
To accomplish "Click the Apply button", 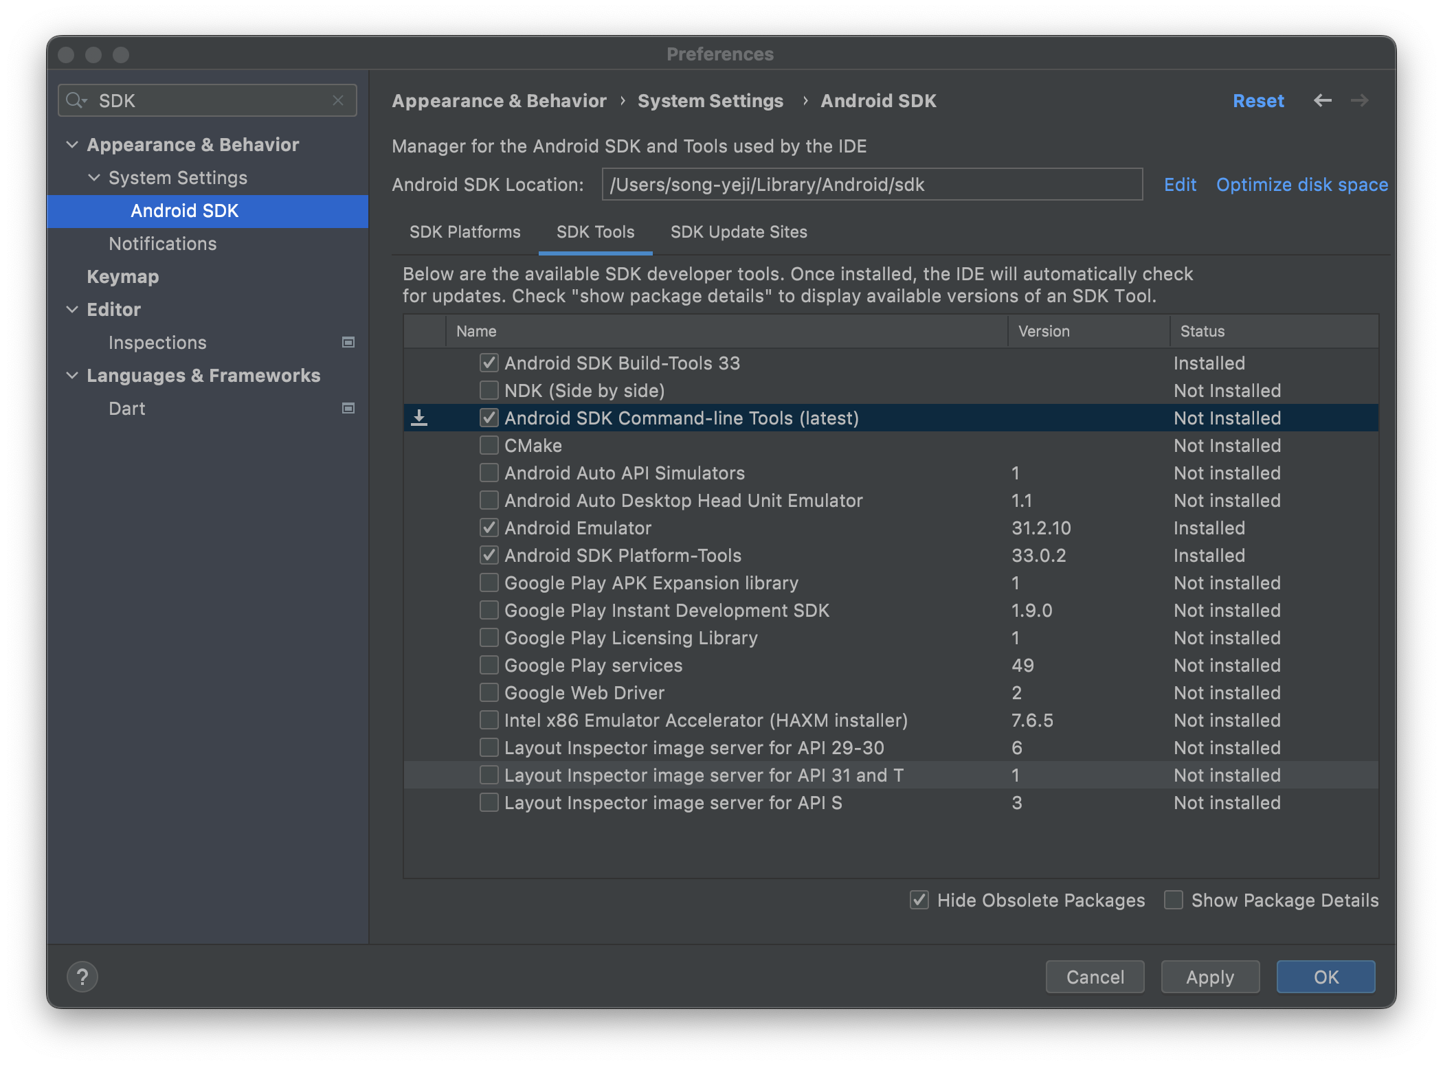I will [1209, 976].
